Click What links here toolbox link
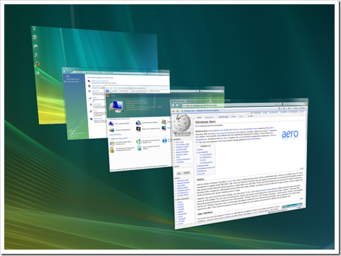341x256 pixels. 182,180
